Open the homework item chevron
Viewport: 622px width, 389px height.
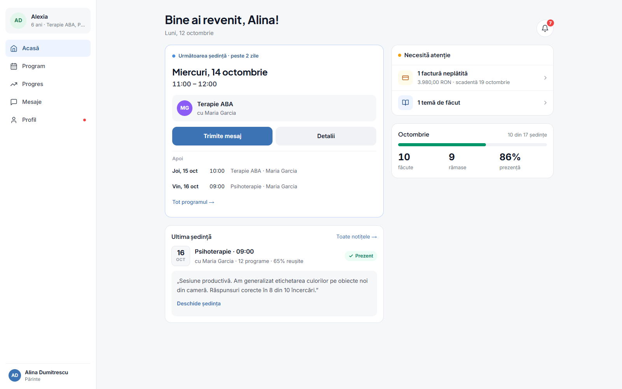click(x=545, y=103)
